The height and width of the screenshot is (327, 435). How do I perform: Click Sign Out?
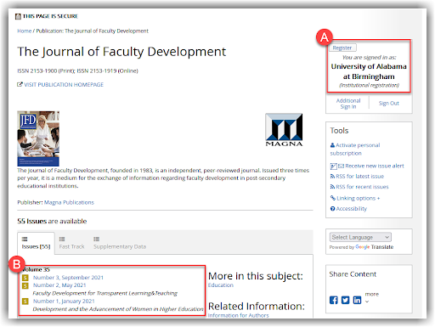click(389, 104)
